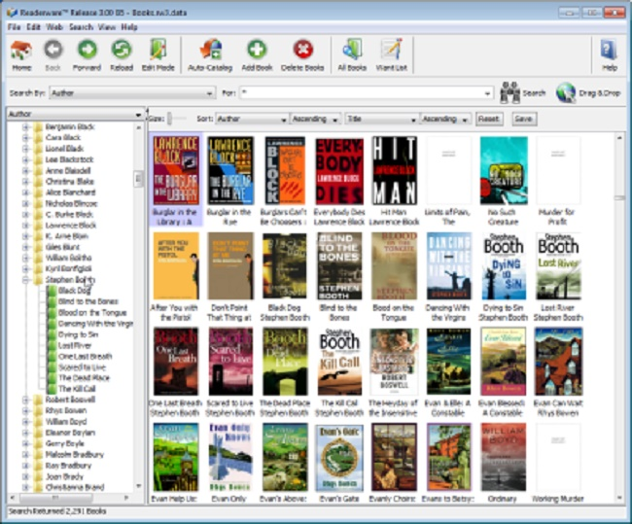This screenshot has height=524, width=632.
Task: Select the Burglar in the Library cover
Action: (176, 170)
